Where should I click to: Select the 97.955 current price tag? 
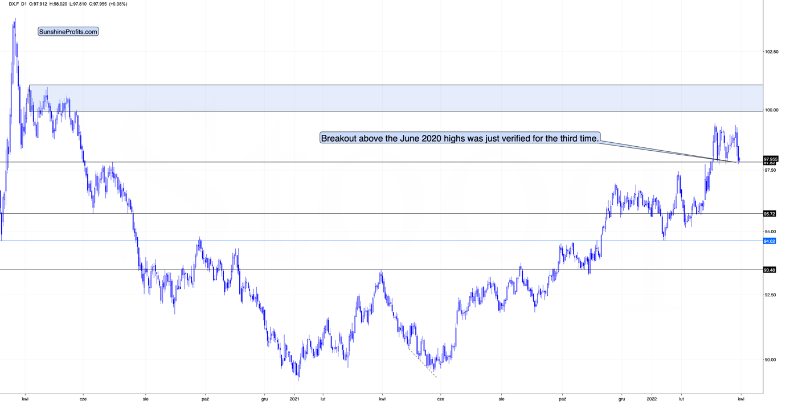770,159
